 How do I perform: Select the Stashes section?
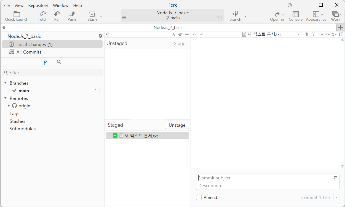17,121
